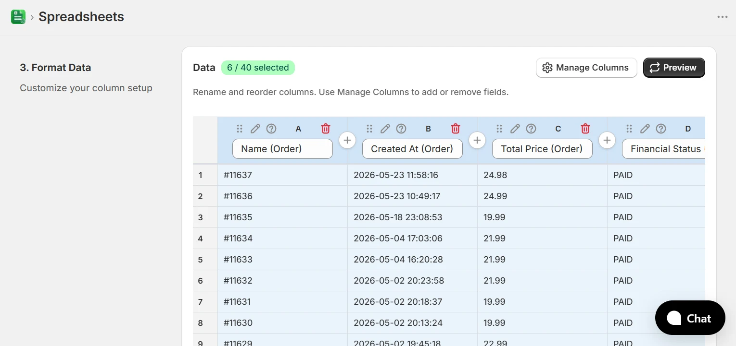Click order cell #11632
The width and height of the screenshot is (736, 346).
[x=282, y=281]
